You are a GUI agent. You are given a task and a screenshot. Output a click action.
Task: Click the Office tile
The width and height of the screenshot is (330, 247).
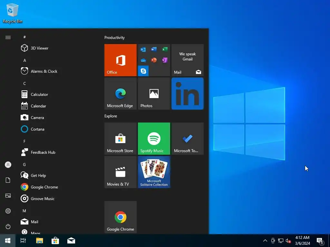121,60
